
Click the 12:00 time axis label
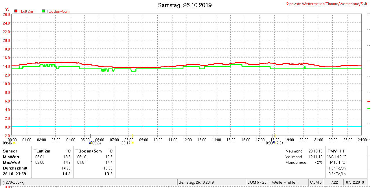187,140
